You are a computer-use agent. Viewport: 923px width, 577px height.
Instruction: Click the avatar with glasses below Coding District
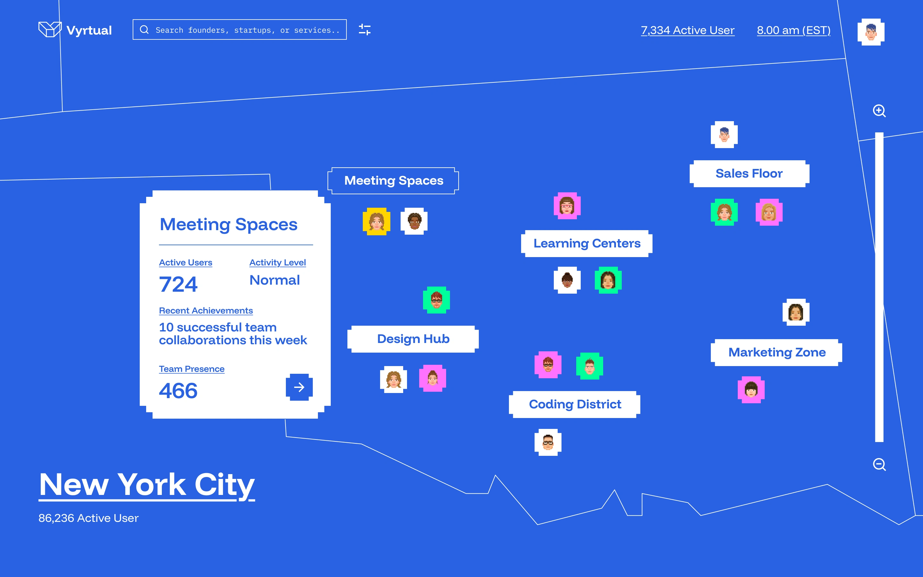548,442
